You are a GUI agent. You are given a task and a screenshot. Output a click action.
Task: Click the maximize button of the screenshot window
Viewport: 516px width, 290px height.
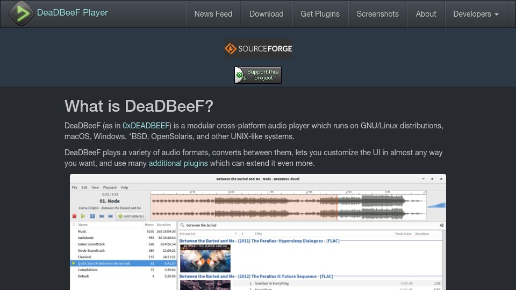432,179
